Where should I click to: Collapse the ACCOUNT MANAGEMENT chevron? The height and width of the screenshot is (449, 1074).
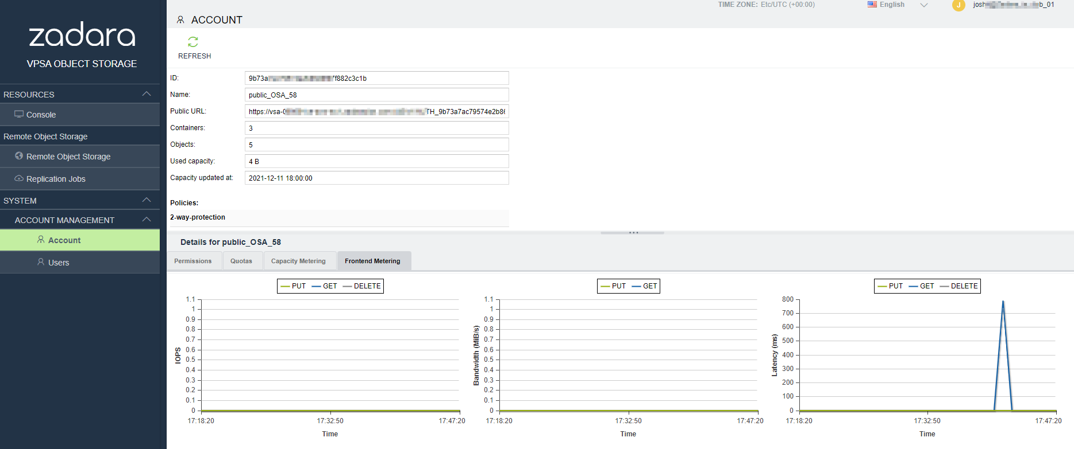[x=147, y=220]
